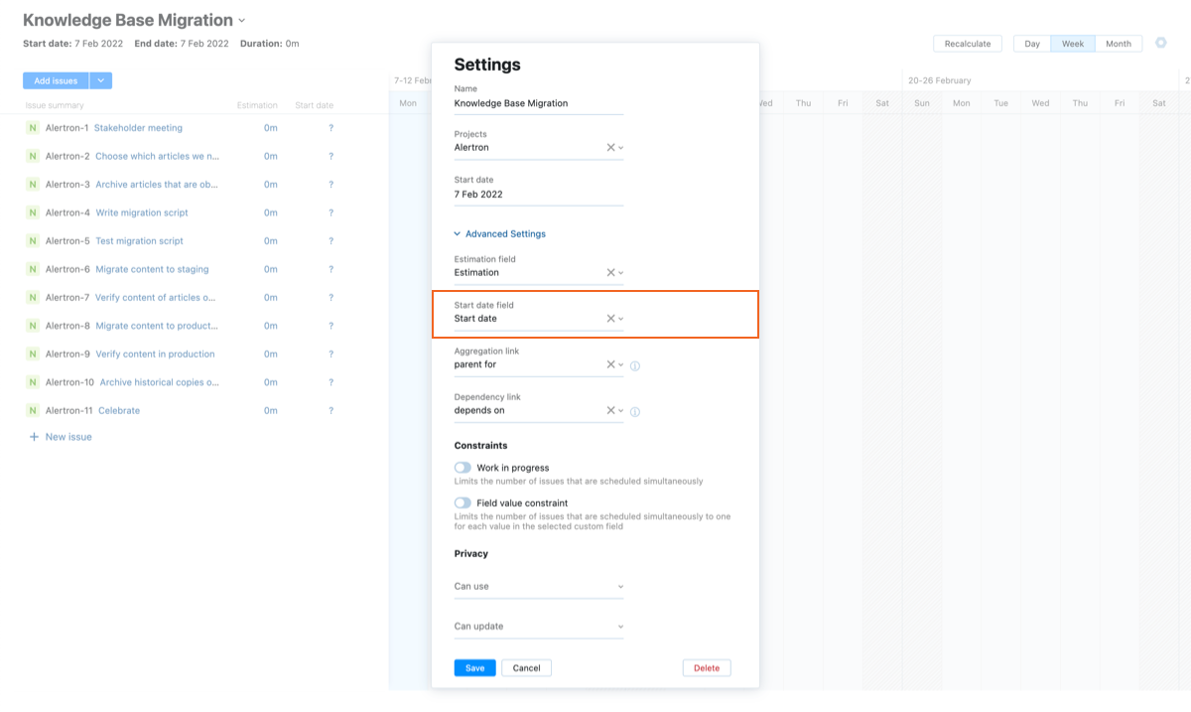Save the settings
The image size is (1191, 712).
click(474, 668)
